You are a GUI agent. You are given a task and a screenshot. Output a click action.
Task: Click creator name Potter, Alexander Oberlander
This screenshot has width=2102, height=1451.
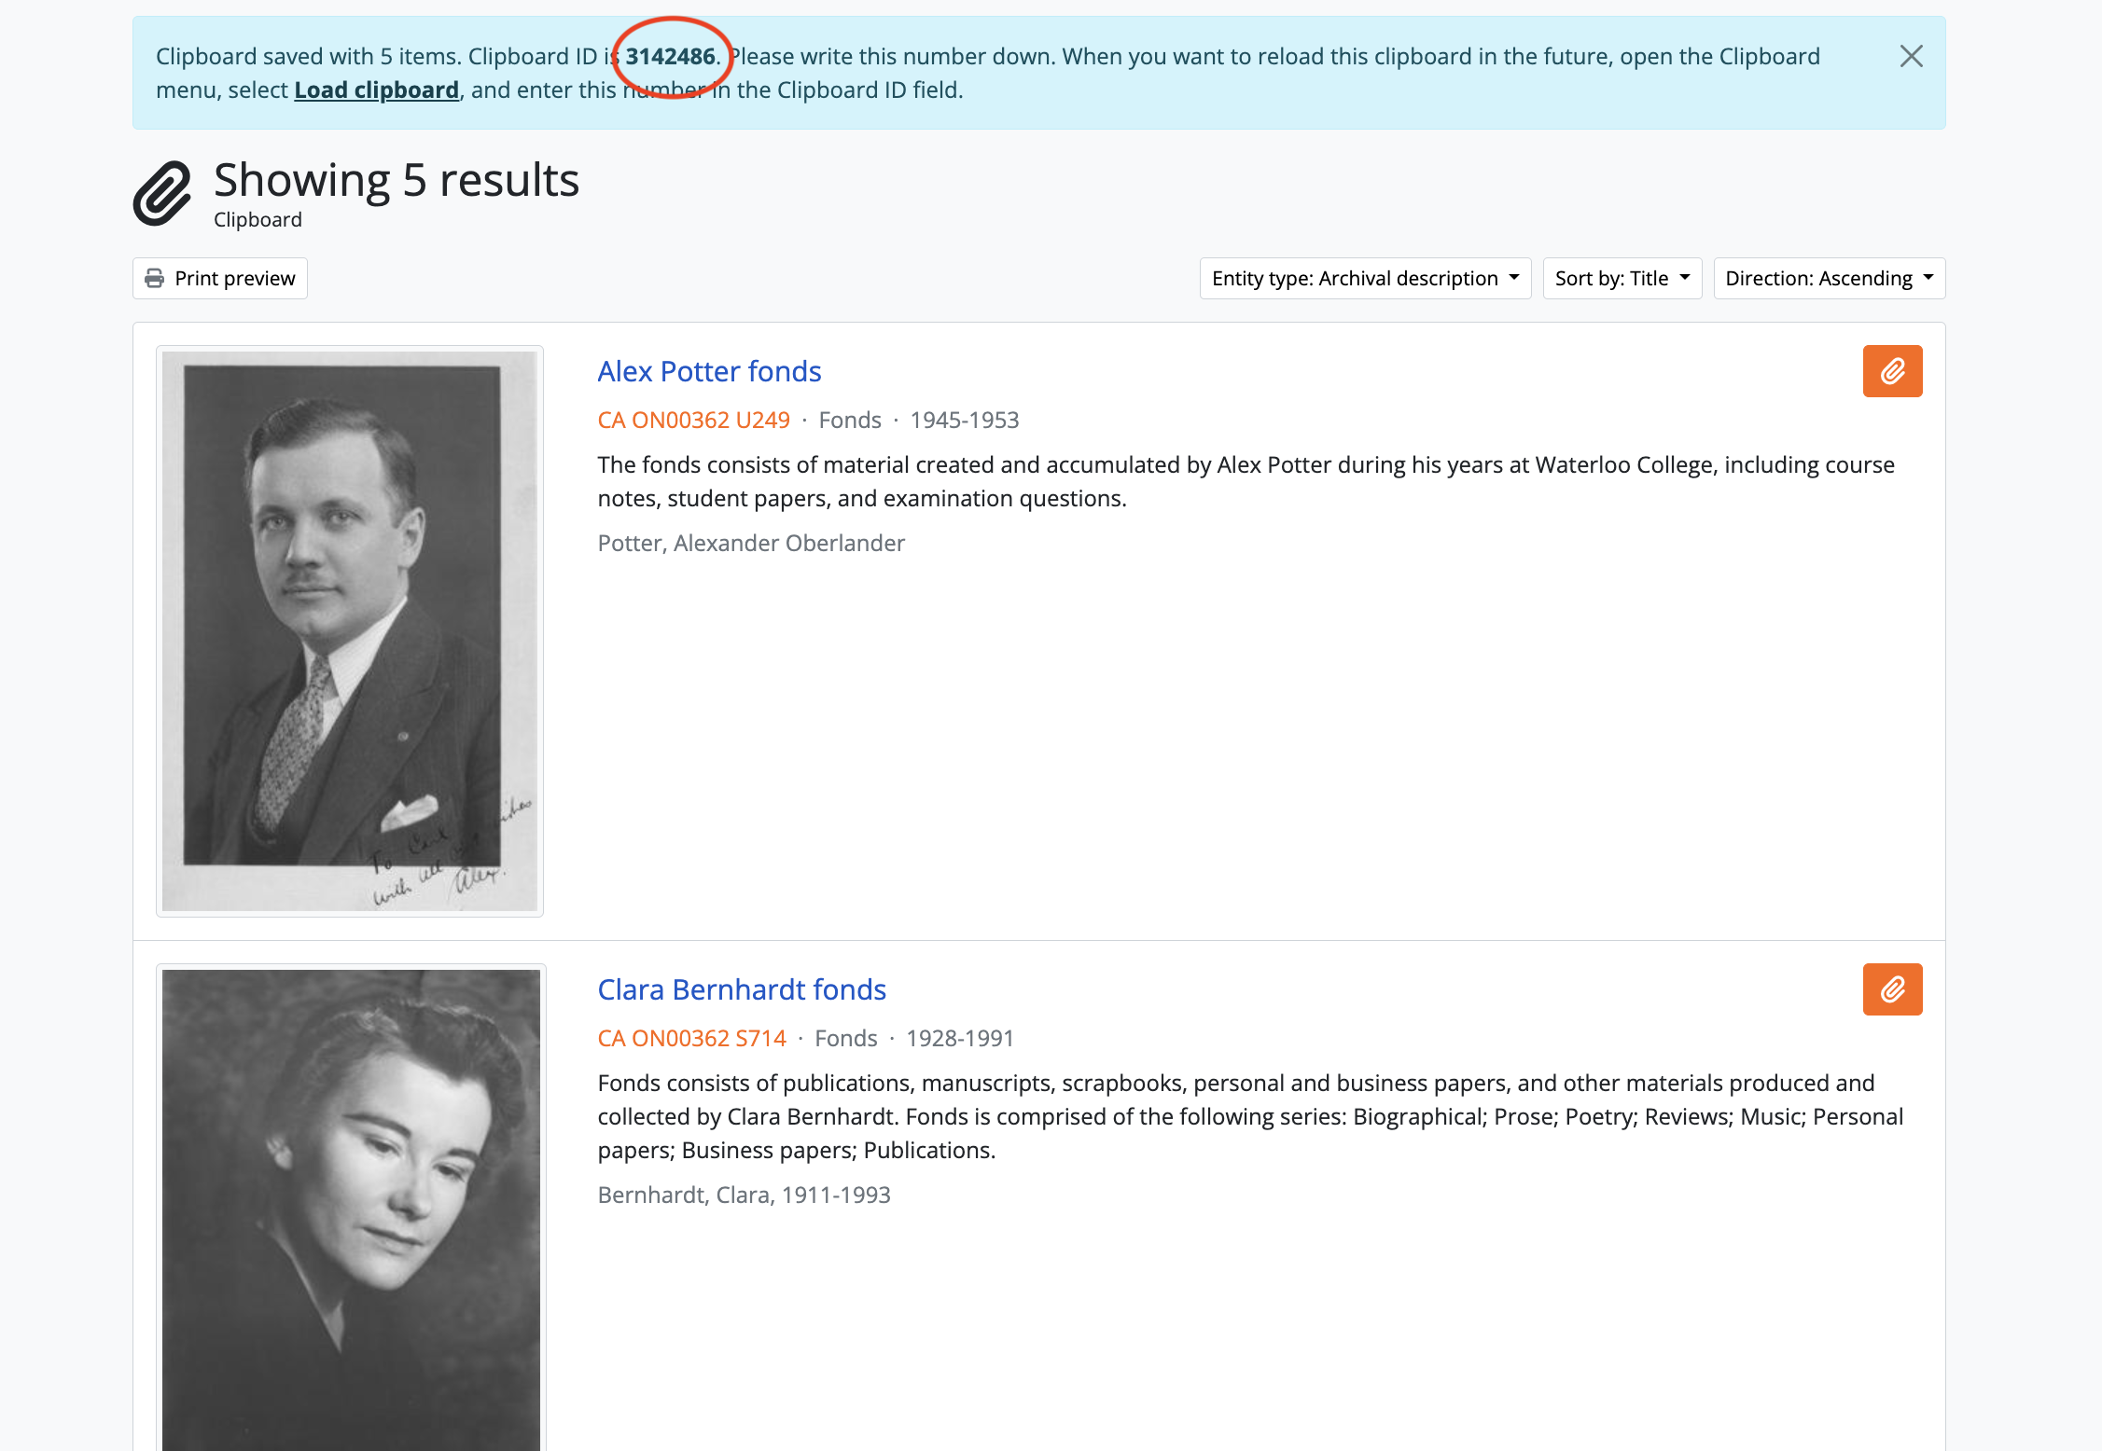coord(751,544)
